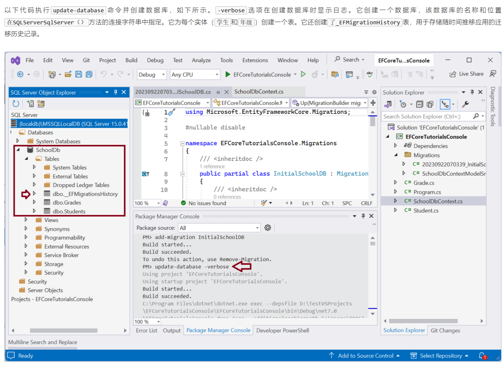Click Solution Explorer horizontal scrollbar
The width and height of the screenshot is (504, 367).
[423, 321]
